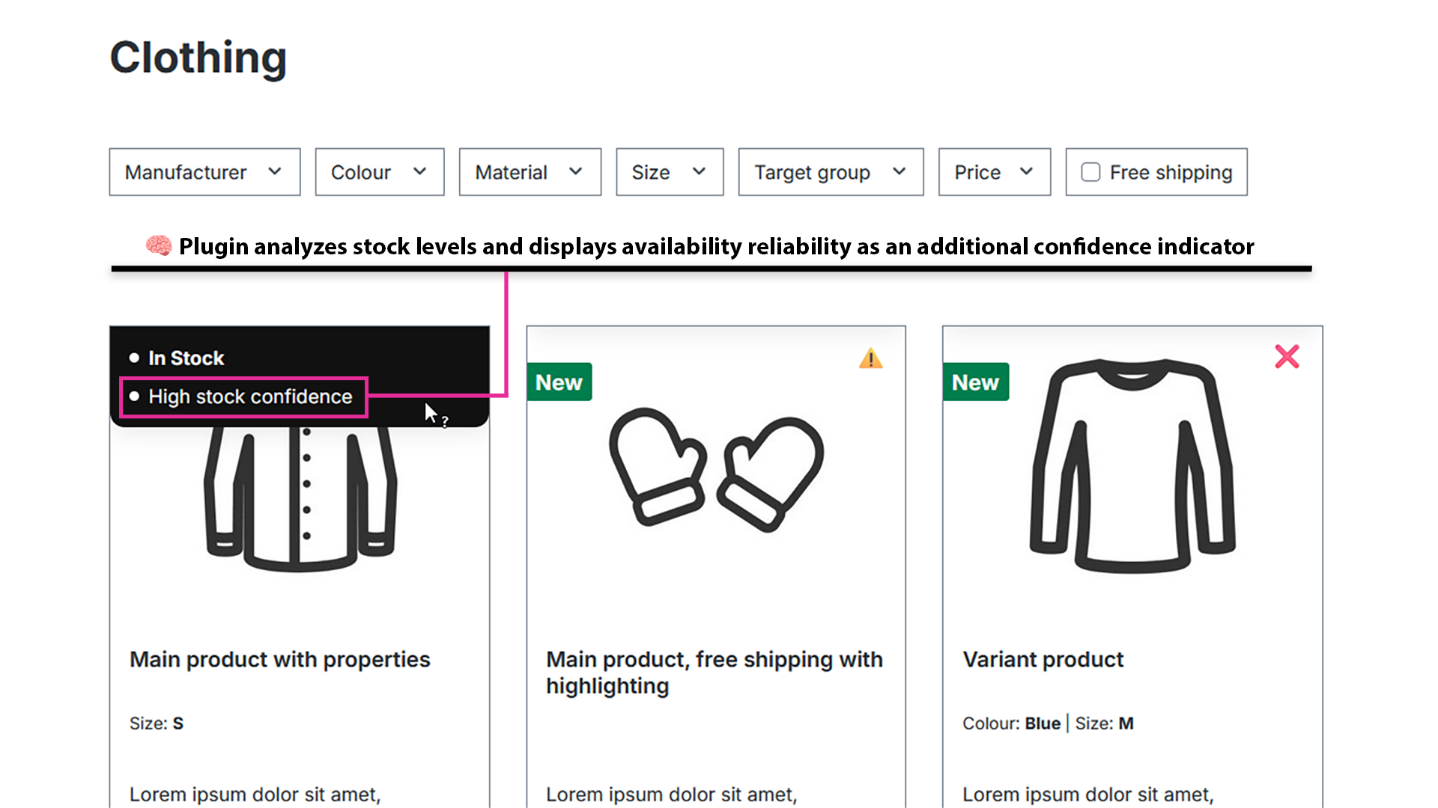Click the 'In Stock' tooltip line
The height and width of the screenshot is (808, 1438).
click(x=186, y=358)
